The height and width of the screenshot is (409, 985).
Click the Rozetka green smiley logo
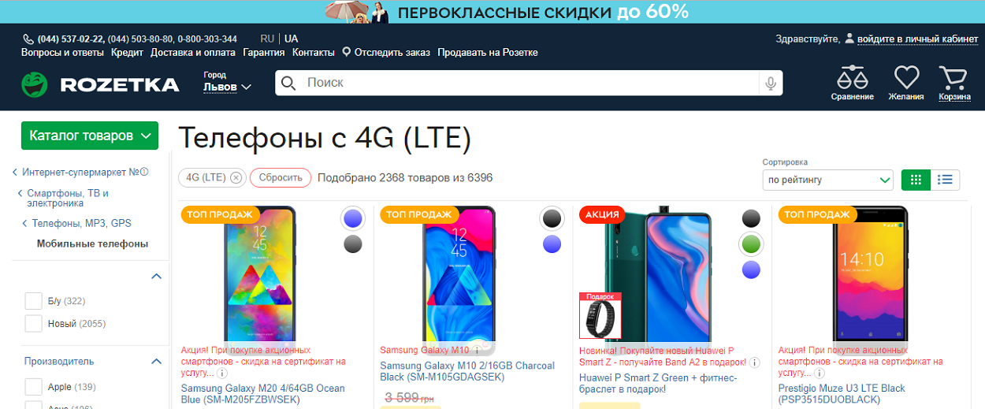(x=35, y=84)
